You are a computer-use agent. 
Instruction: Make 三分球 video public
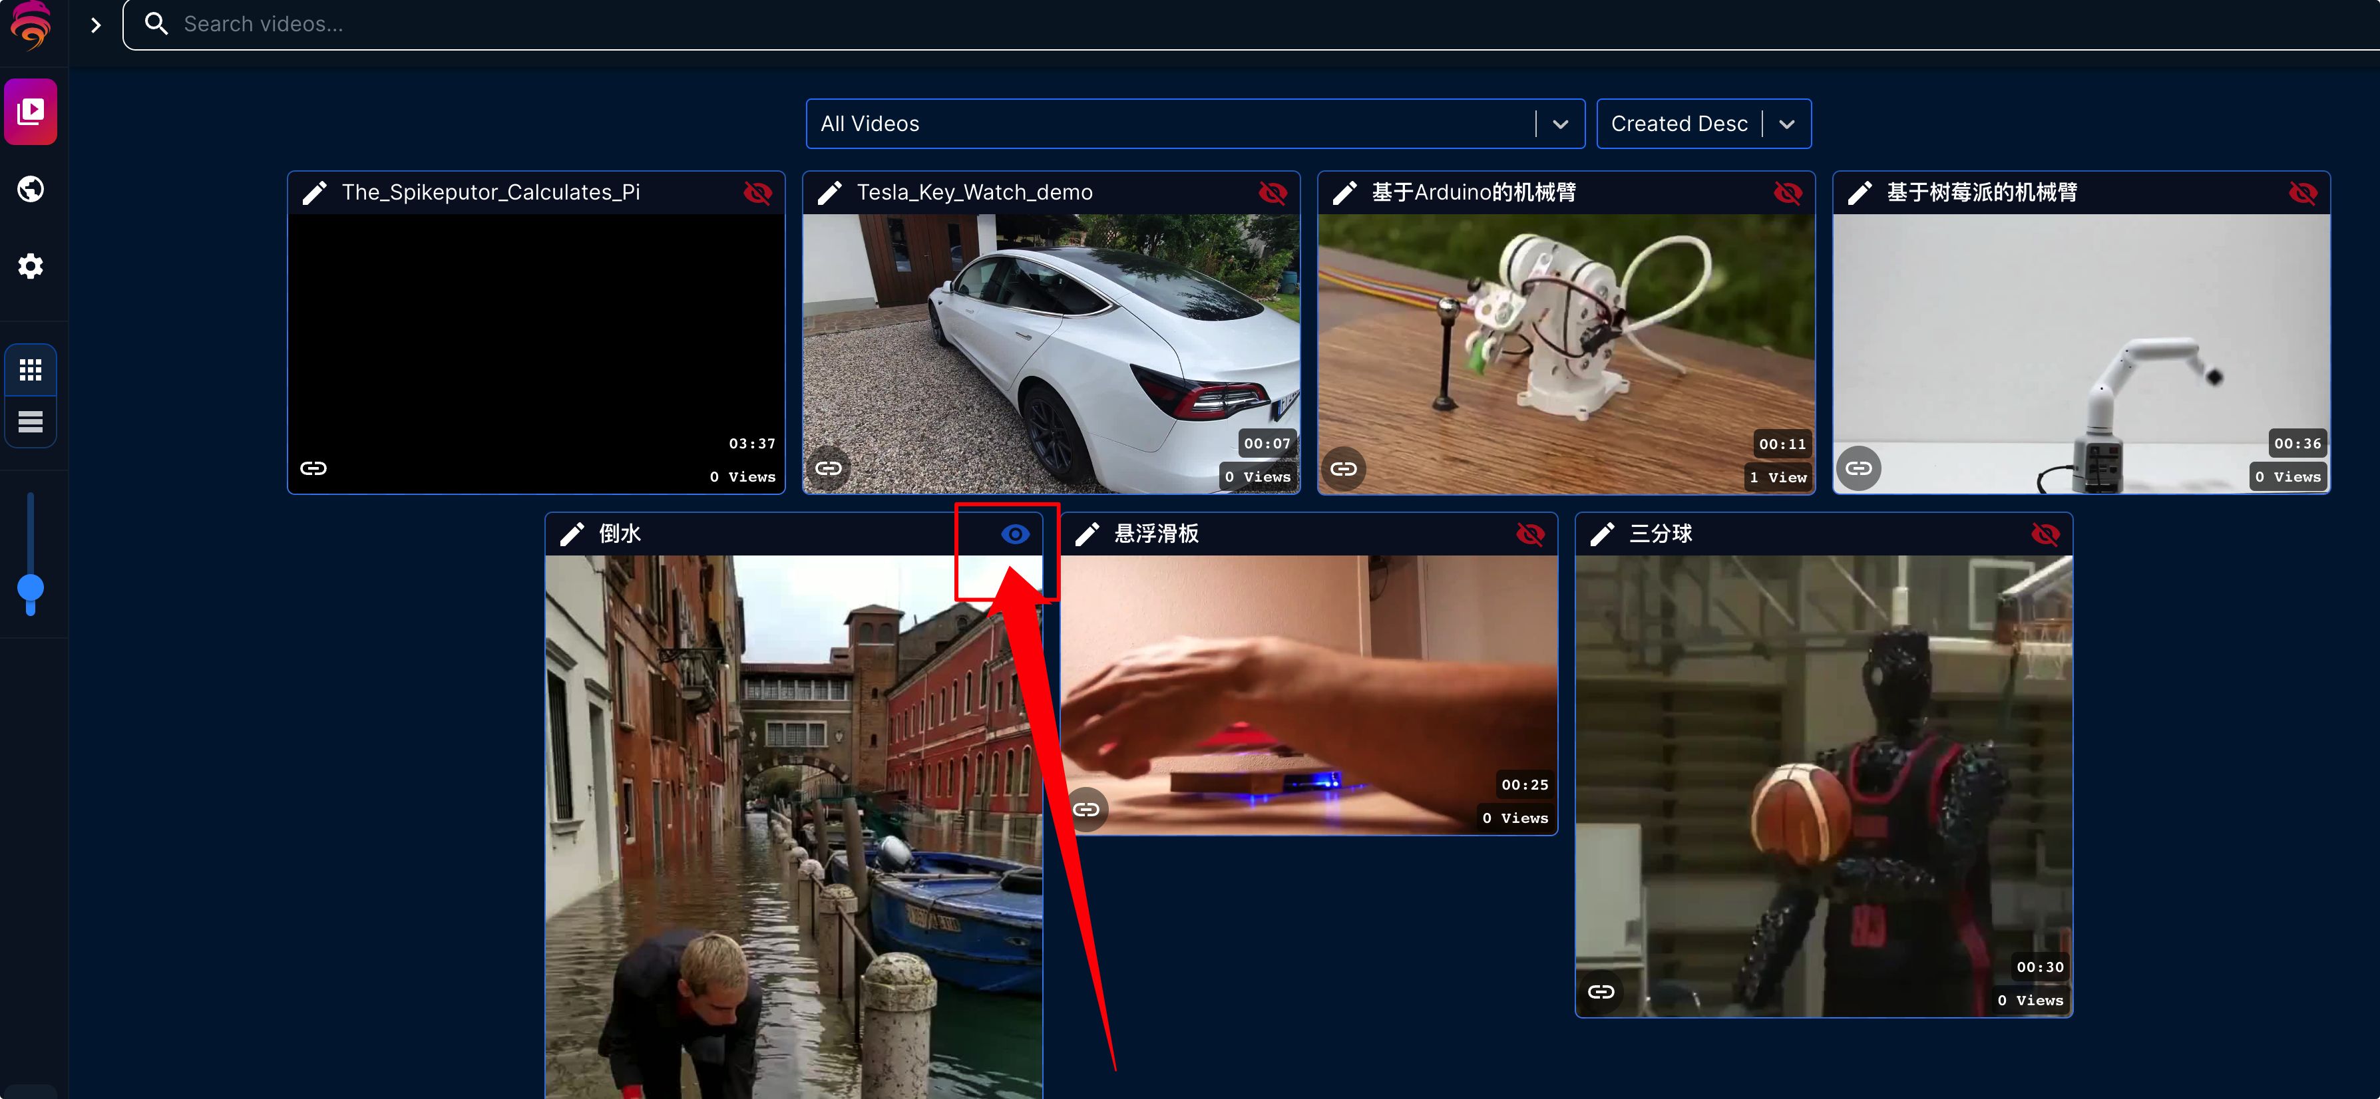[x=2045, y=534]
